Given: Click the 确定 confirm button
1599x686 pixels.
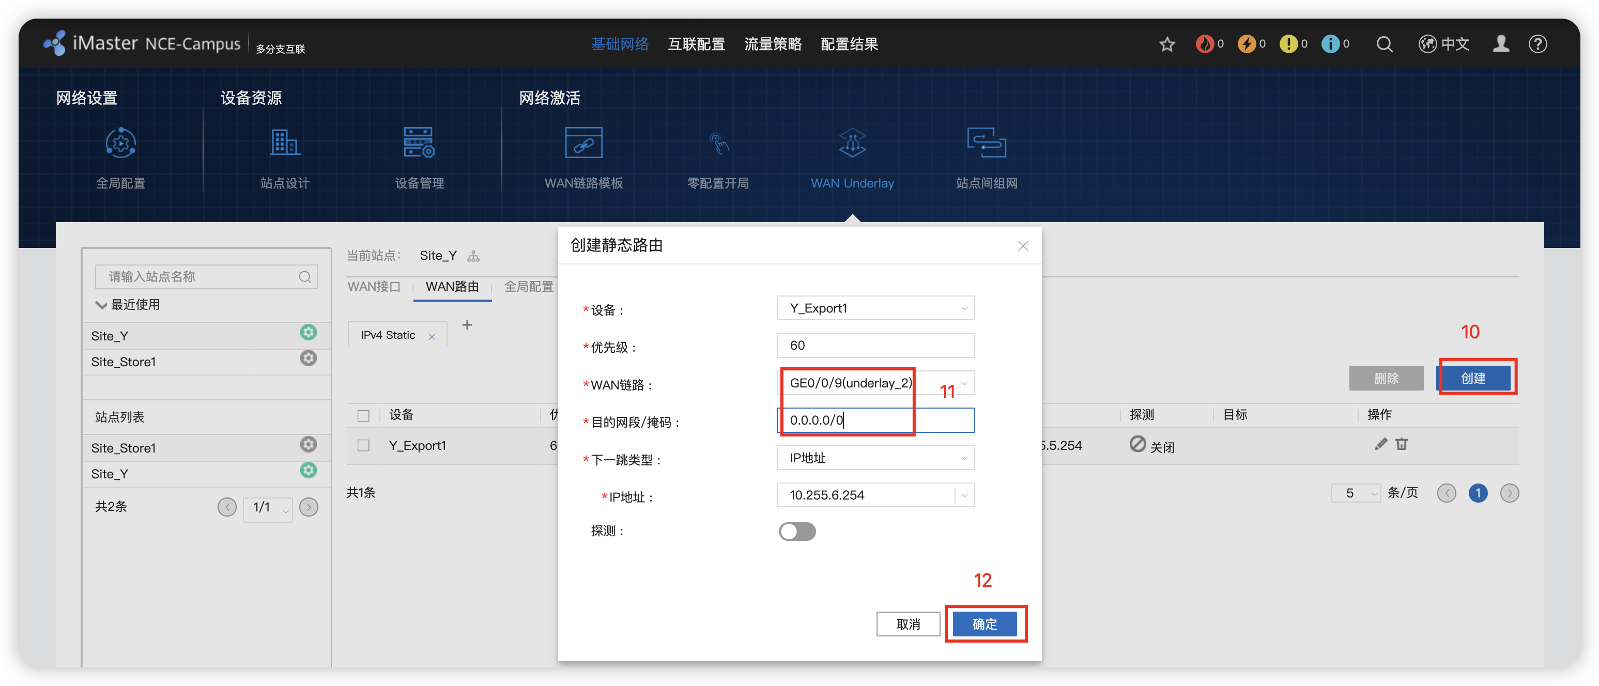Looking at the screenshot, I should pyautogui.click(x=985, y=624).
